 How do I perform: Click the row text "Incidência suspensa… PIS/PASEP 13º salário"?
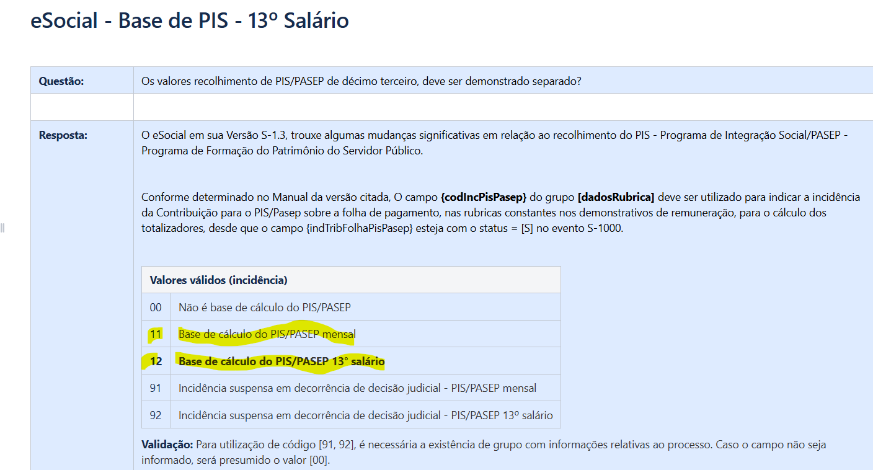(x=366, y=415)
